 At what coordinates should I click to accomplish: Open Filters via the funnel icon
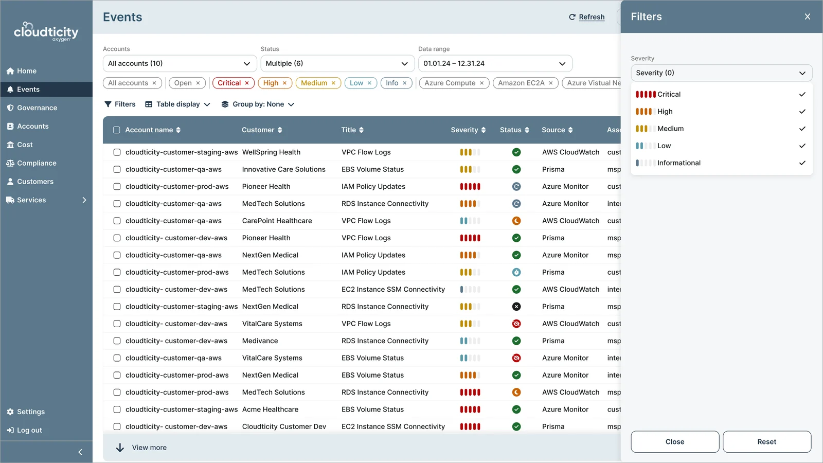coord(108,104)
